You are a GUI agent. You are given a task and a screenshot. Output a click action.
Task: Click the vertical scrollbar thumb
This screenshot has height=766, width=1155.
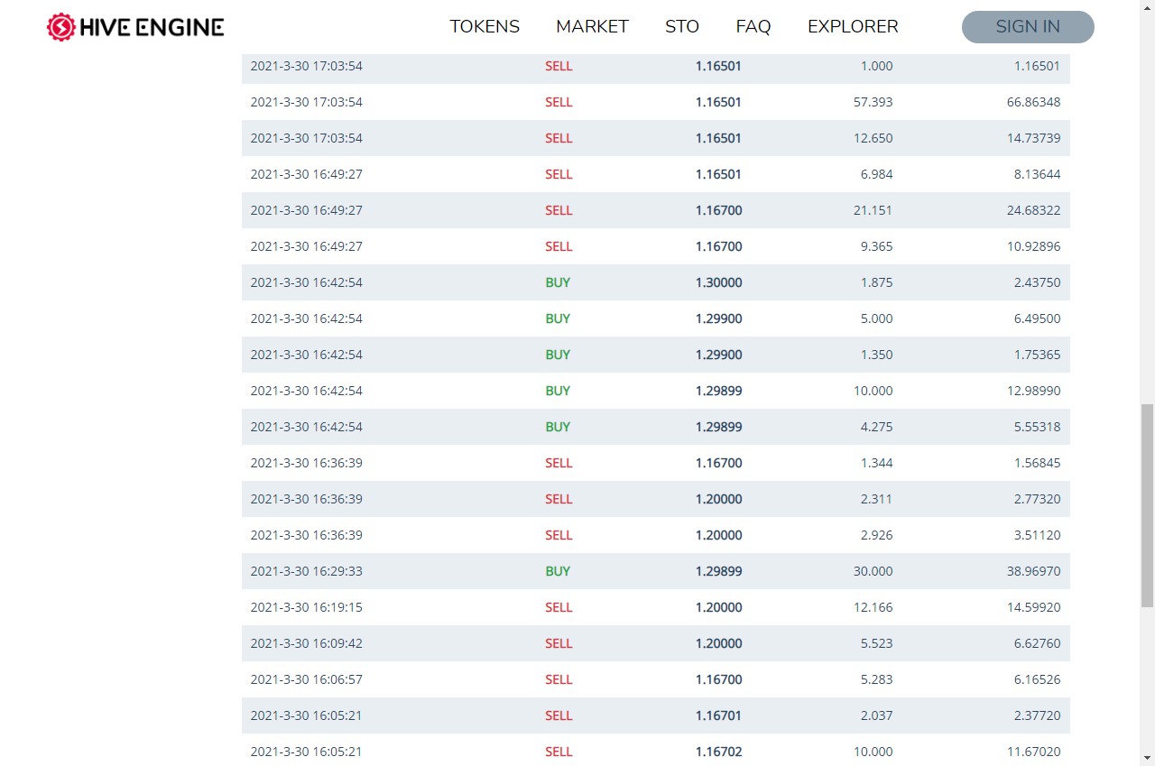[1147, 505]
